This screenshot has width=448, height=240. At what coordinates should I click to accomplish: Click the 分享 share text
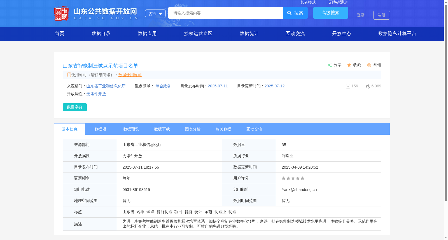[337, 65]
